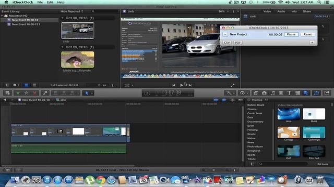
Task: Click the viewer fullscreen expand arrows icon
Action: pos(232,85)
